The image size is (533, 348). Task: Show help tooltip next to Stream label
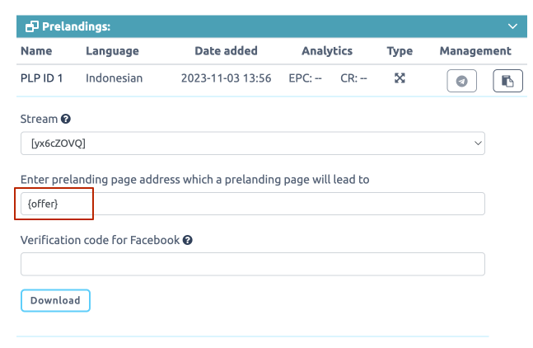(x=66, y=119)
